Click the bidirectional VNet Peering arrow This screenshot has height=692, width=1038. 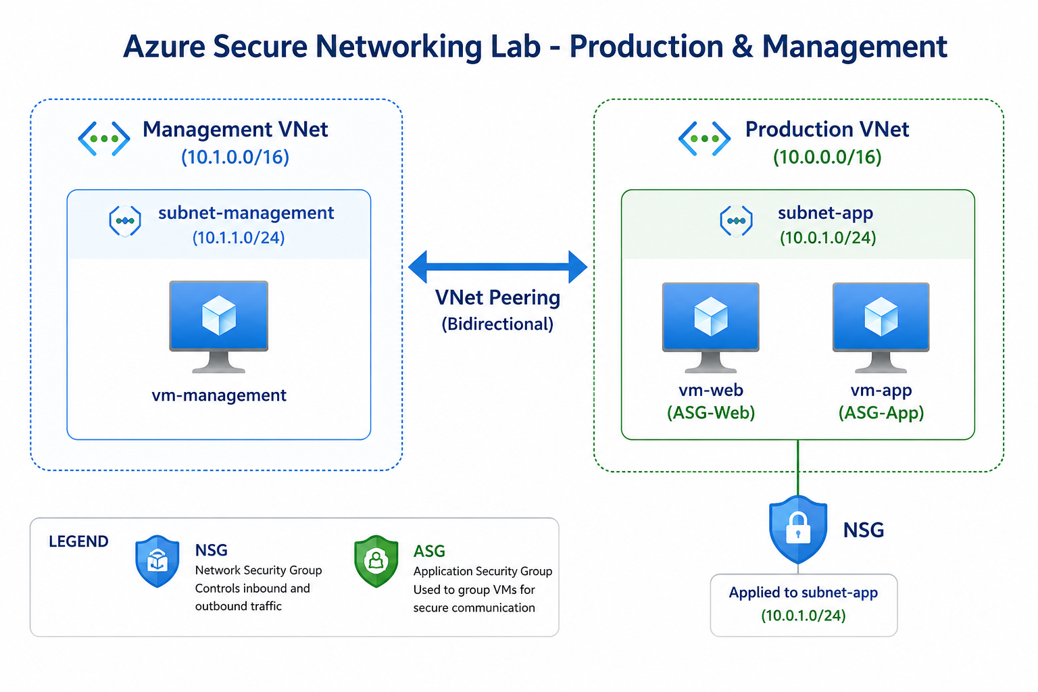pos(498,267)
